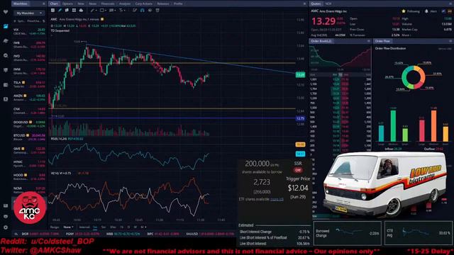
Task: Click the orange icon at Quotes header right
Action: pos(450,11)
